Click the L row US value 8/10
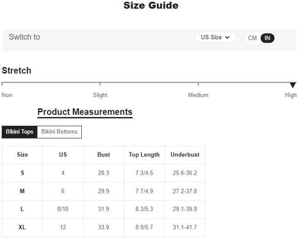The height and width of the screenshot is (238, 298). (63, 209)
